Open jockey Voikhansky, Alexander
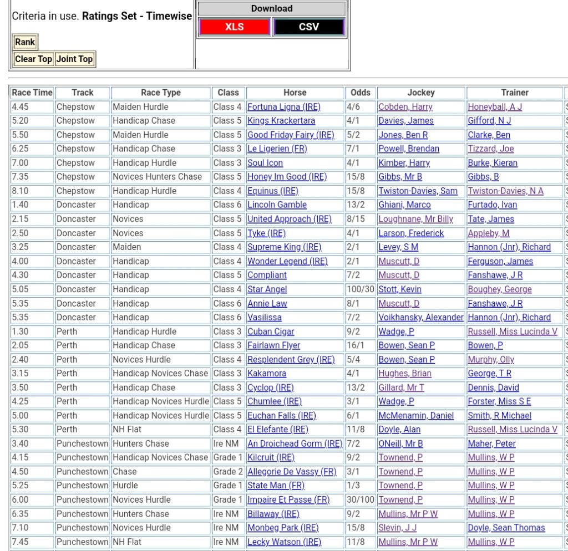This screenshot has height=551, width=568. coord(420,318)
